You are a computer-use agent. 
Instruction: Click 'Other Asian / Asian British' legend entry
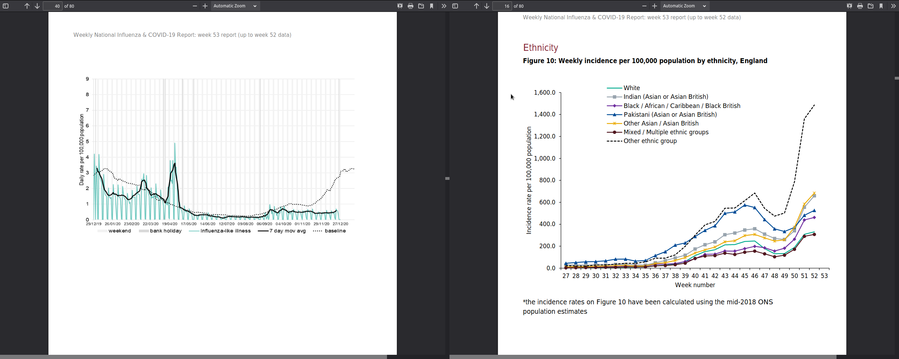coord(653,123)
